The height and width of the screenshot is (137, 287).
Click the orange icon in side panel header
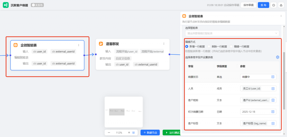coord(184,16)
